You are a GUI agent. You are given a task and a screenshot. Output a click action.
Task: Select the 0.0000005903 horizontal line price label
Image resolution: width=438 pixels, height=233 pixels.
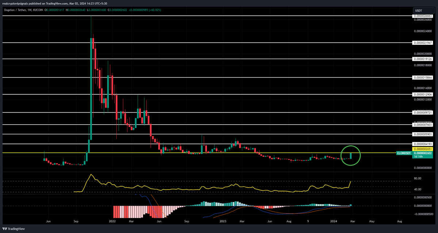423,134
